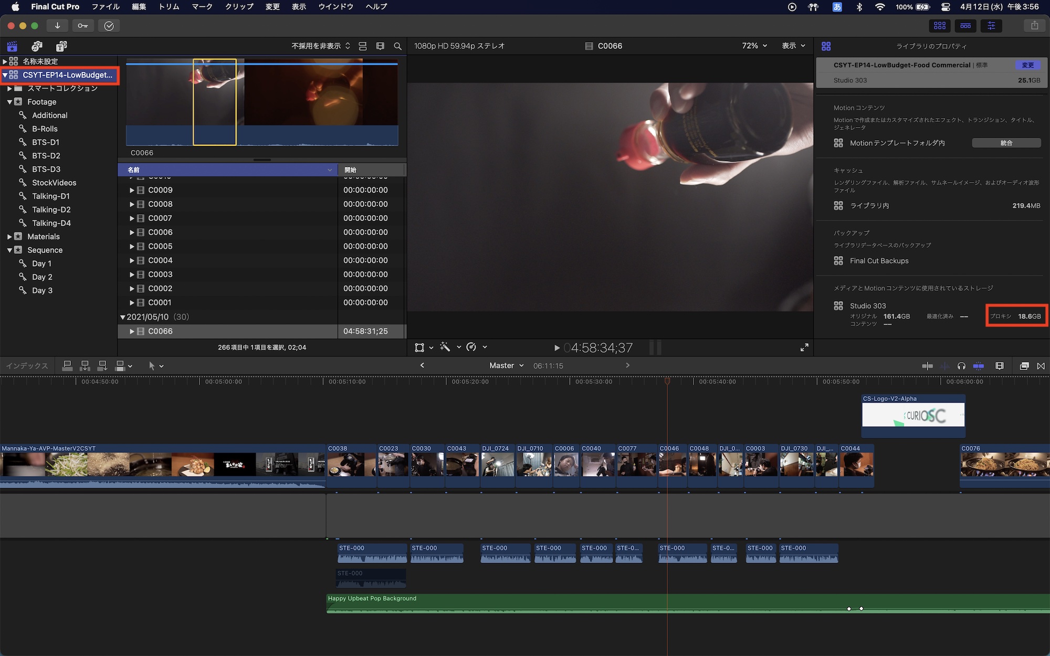Click the インデックス timeline index button

27,366
